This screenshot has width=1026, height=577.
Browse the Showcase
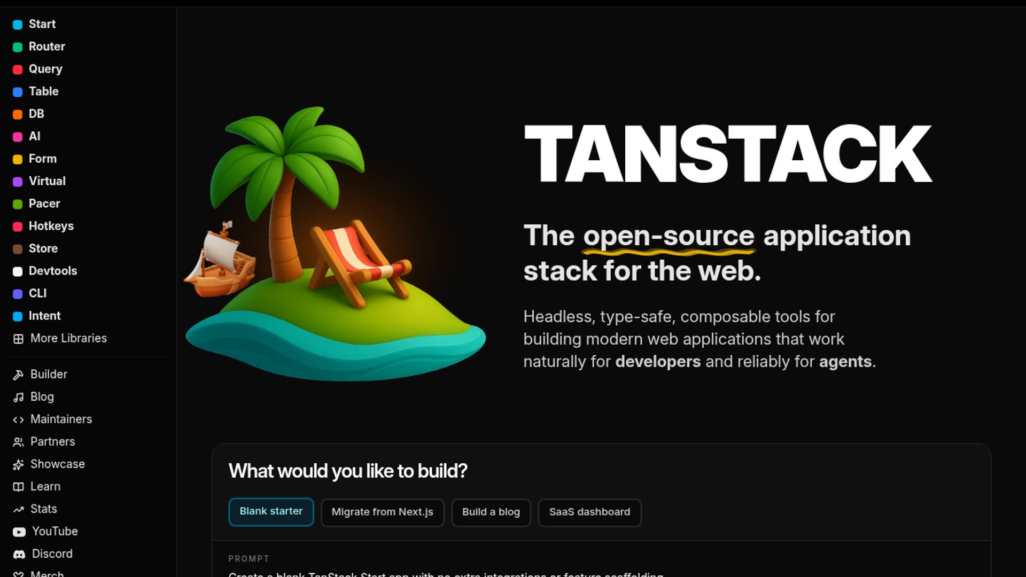[x=57, y=464]
